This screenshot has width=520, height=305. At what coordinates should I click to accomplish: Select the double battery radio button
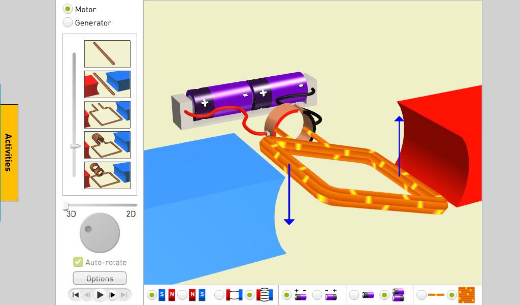pos(384,295)
